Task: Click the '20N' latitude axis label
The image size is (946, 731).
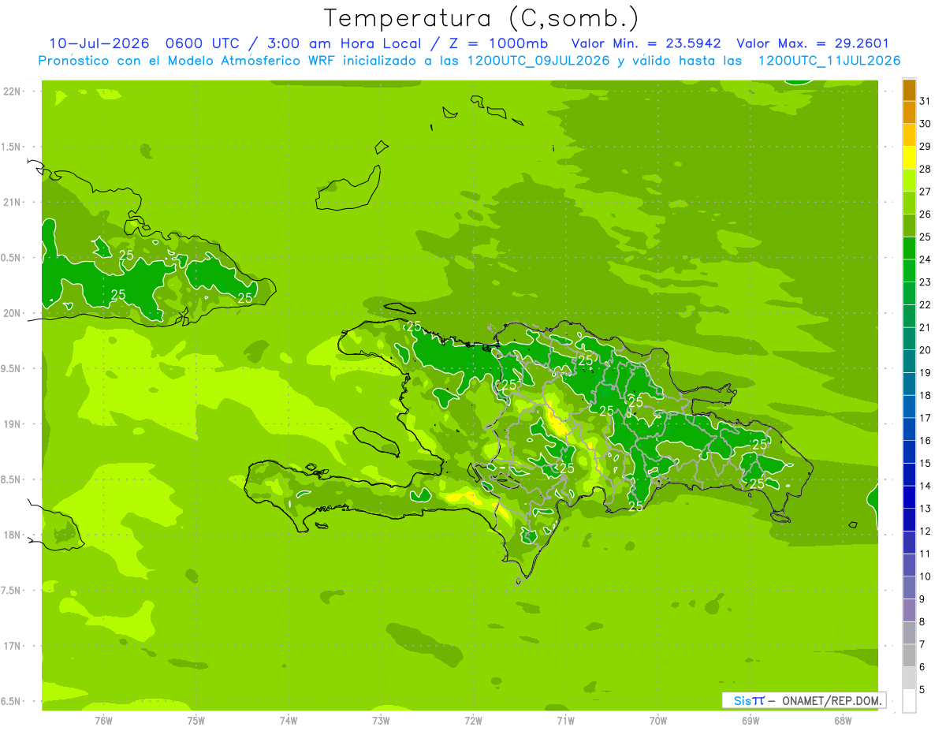Action: coord(11,313)
